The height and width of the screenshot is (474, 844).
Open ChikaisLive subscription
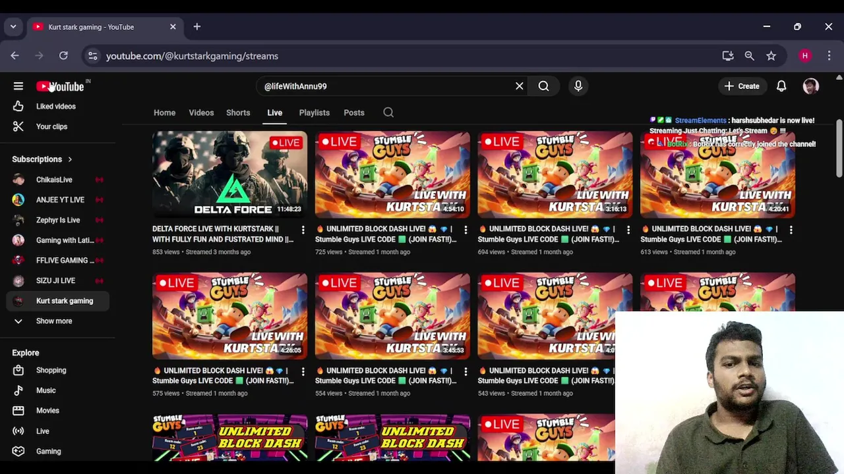(58, 180)
